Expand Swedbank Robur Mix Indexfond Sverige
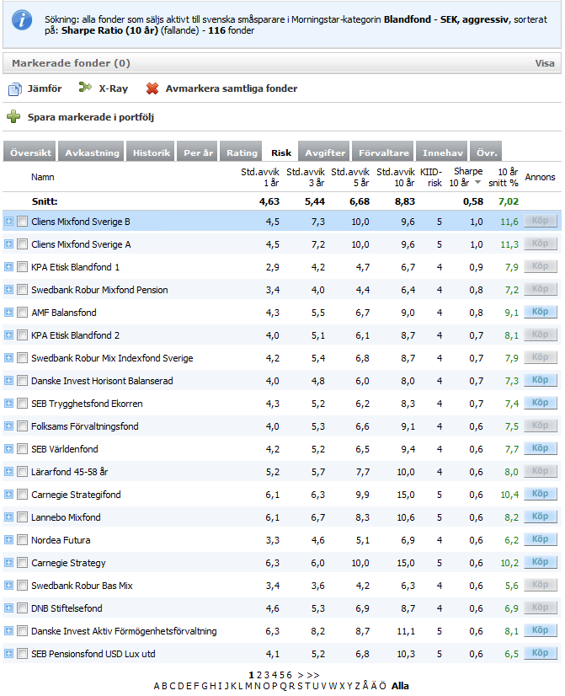This screenshot has height=696, width=565. (8, 357)
